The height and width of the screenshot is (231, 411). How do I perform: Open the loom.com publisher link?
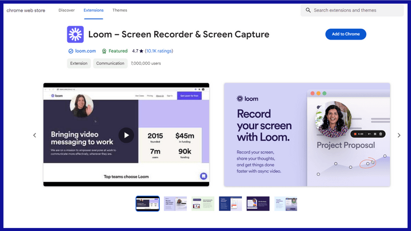click(x=85, y=51)
